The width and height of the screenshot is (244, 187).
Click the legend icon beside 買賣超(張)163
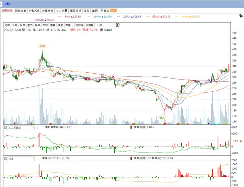[x=131, y=158]
